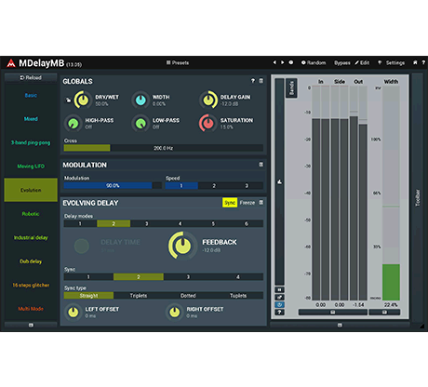Screen dimensions: 428x387
Task: Toggle the Freeze button
Action: pos(247,203)
